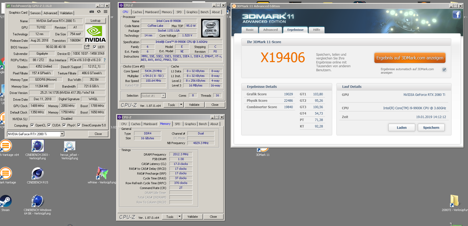Image resolution: width=468 pixels, height=226 pixels.
Task: Click the 3DMark 11 title bar icon
Action: 234,6
